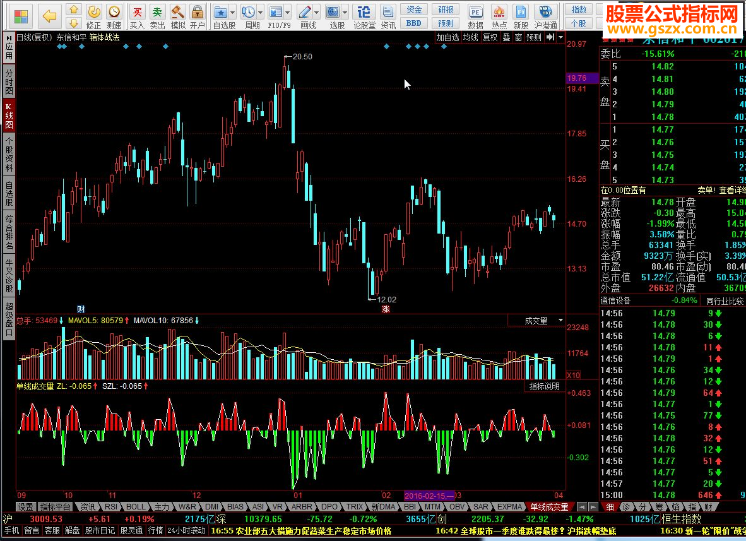Click the down arrow toolbar icon
746x541 pixels.
[74, 23]
